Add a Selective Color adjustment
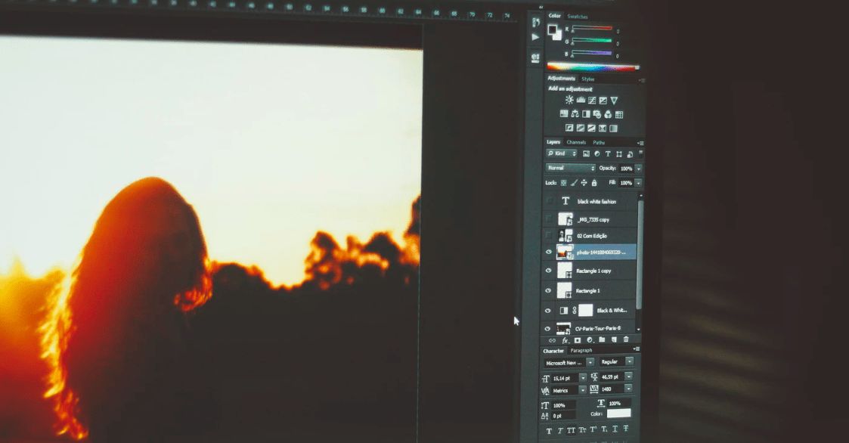849x443 pixels. click(x=602, y=129)
